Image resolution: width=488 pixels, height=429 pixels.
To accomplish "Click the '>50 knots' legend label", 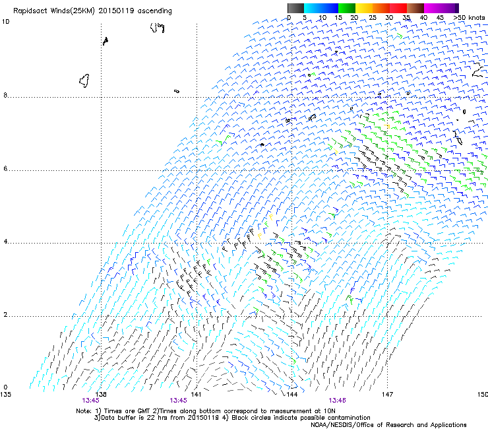I will click(469, 18).
